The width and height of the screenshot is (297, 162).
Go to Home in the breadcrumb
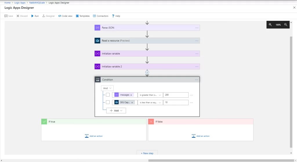7,3
